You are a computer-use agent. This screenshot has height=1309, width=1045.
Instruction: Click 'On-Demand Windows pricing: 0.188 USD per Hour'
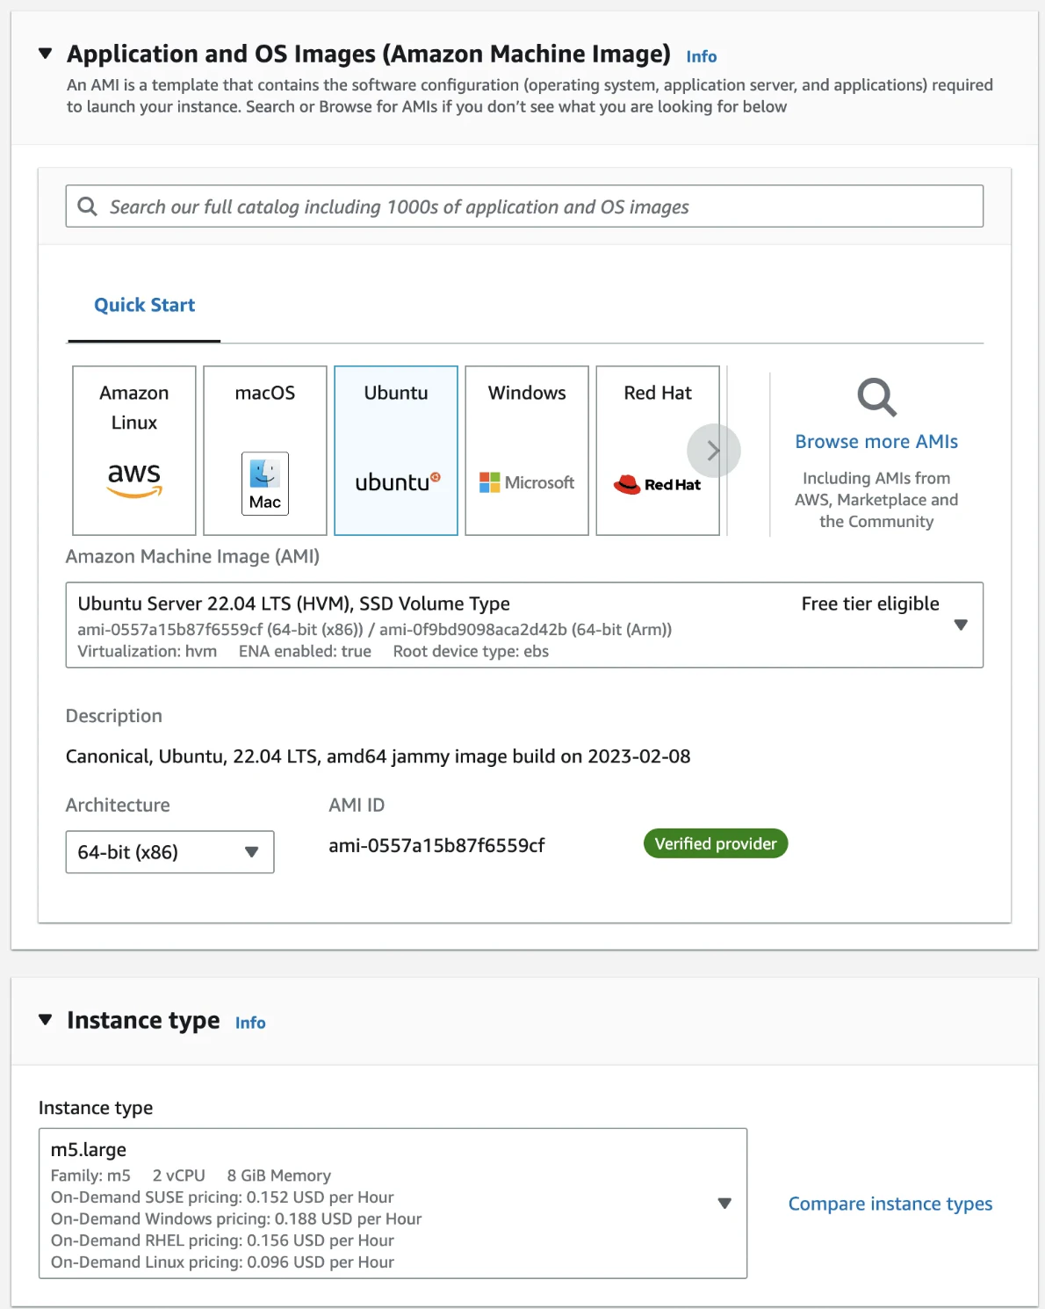[x=236, y=1219]
